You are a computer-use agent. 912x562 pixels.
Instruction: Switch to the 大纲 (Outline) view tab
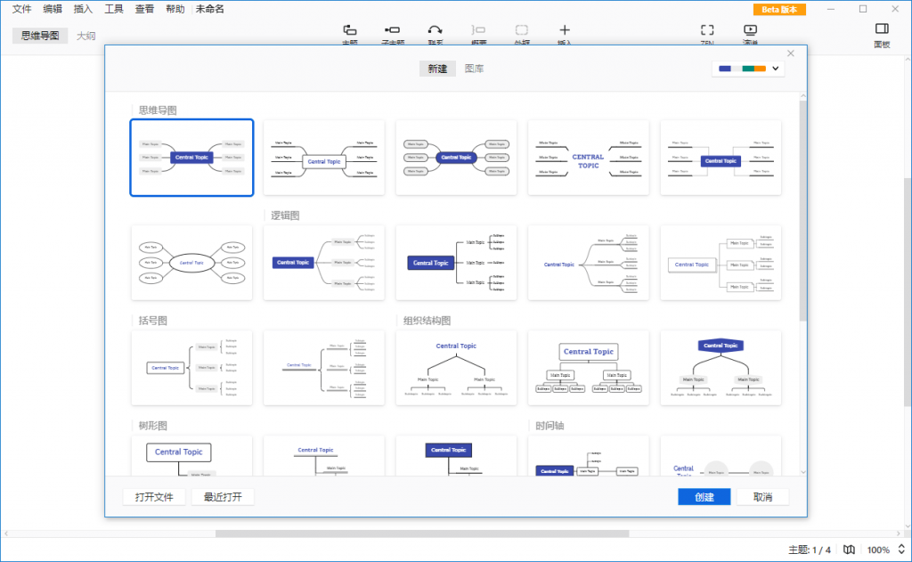(88, 36)
